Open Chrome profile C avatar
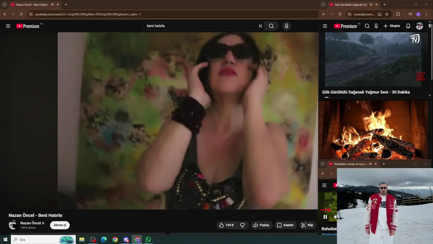Viewport: 433px width, 244px height. click(x=418, y=14)
